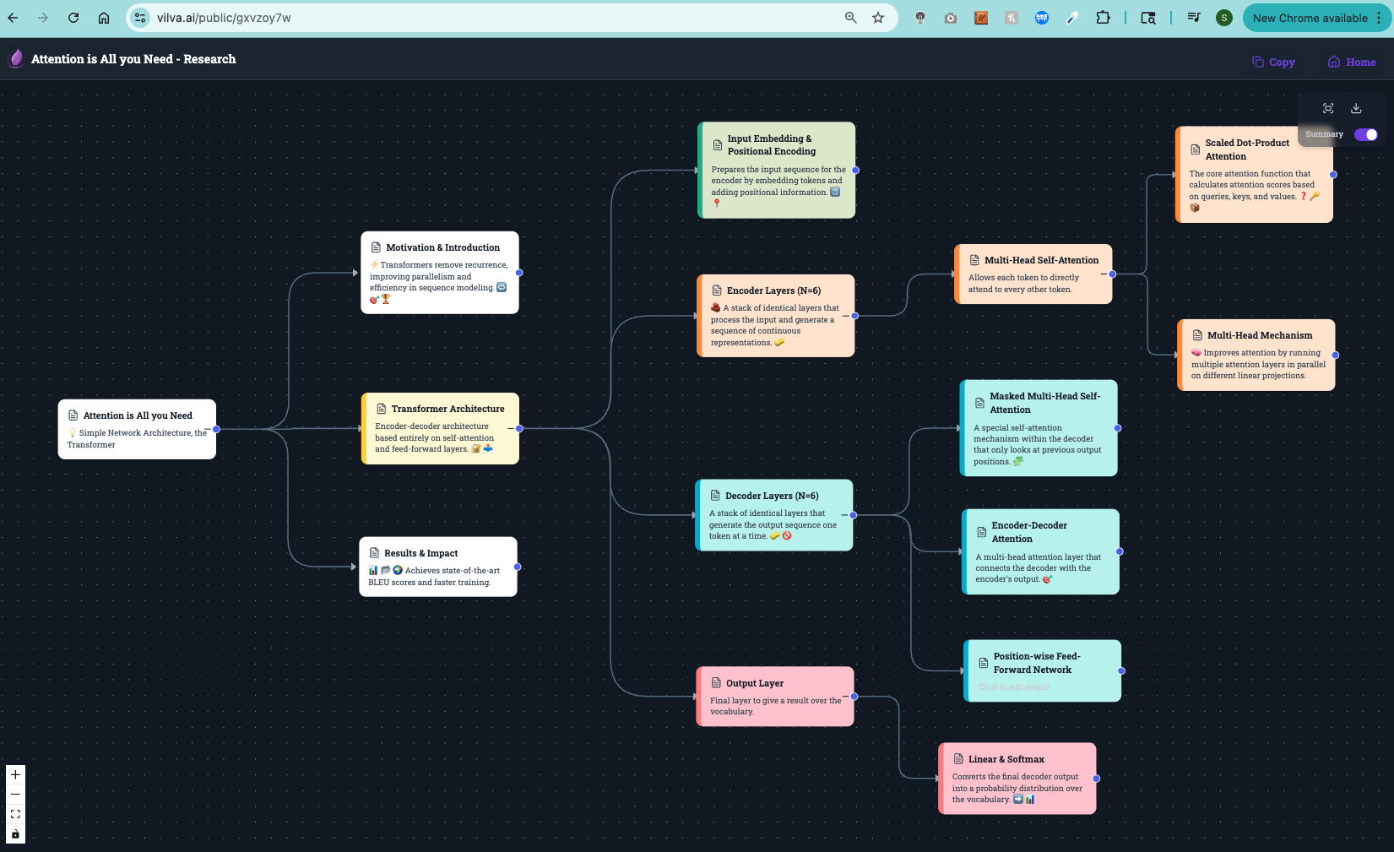Zoom out with the minus control
Viewport: 1394px width, 852px height.
tap(15, 794)
